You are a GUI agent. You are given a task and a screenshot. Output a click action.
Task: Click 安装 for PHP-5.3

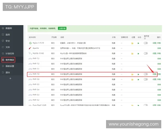(x=159, y=95)
